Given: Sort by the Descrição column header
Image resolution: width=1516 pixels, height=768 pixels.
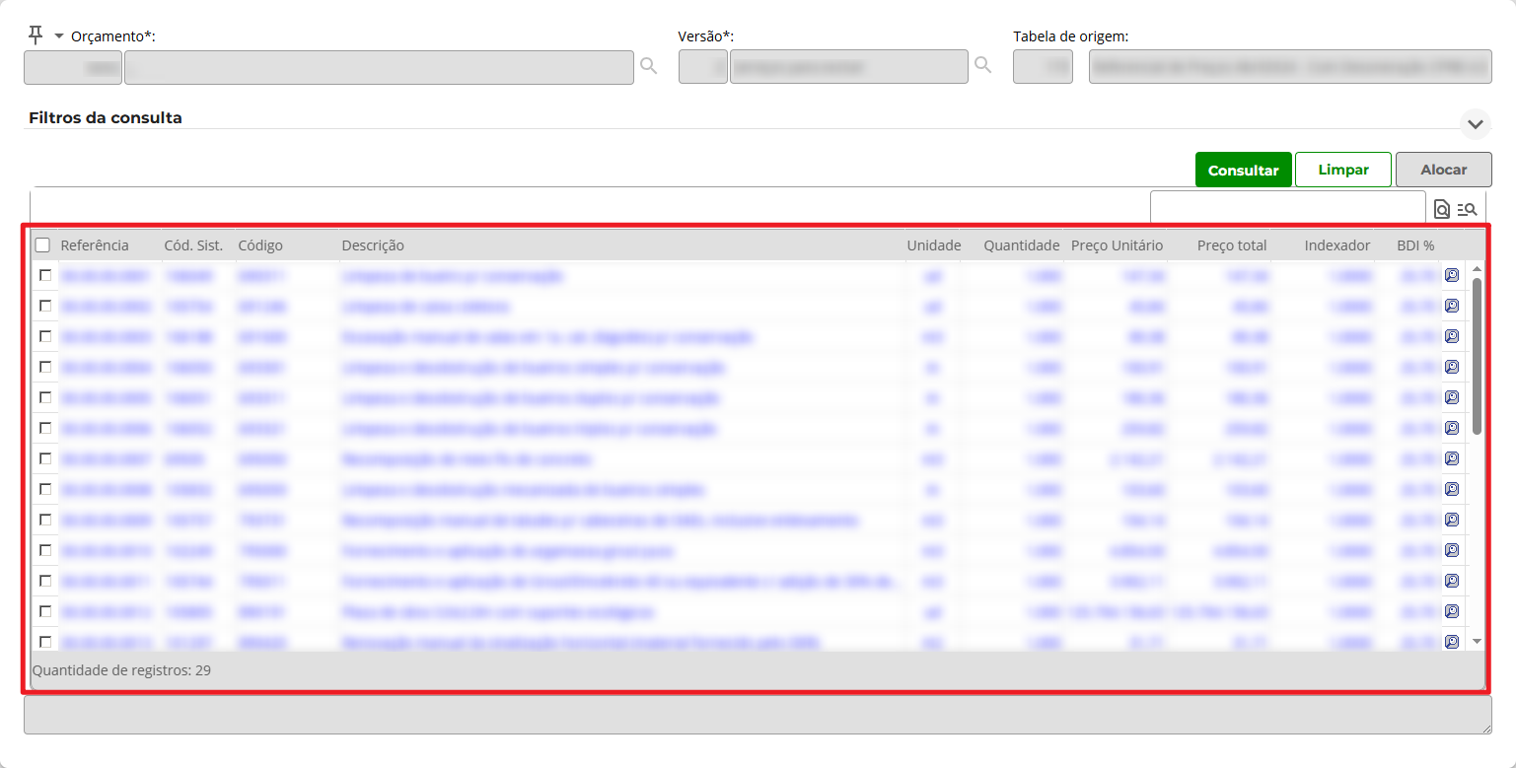Looking at the screenshot, I should click(x=373, y=245).
